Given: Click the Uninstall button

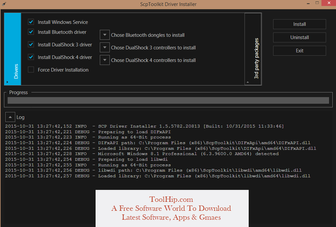Looking at the screenshot, I should point(299,37).
